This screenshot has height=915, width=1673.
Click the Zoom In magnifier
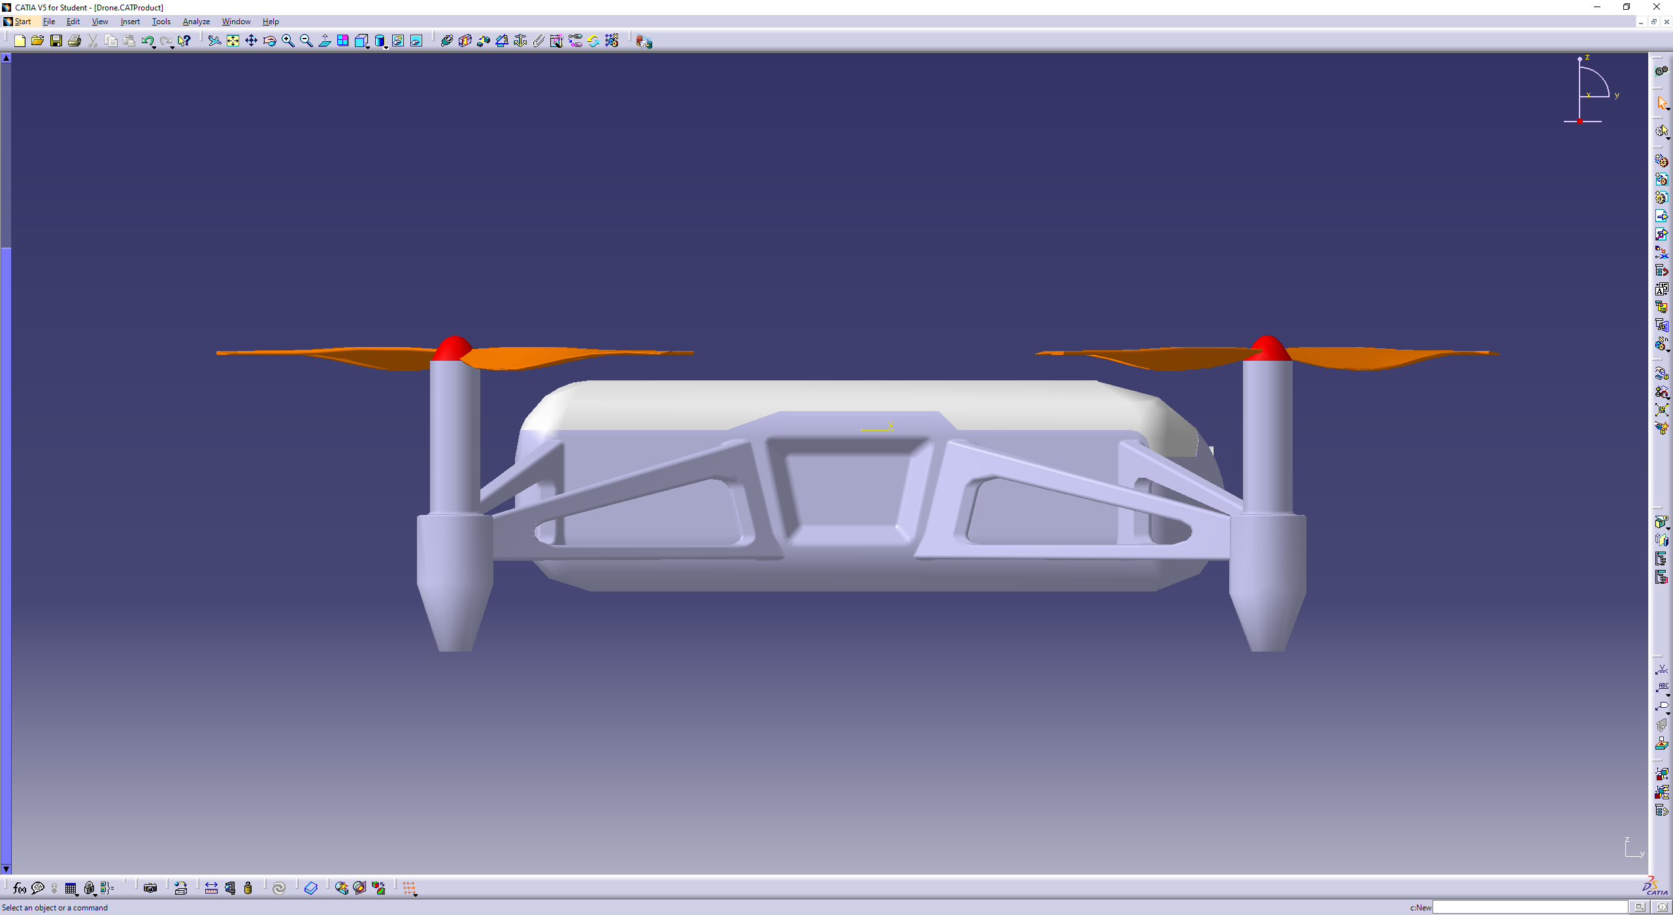coord(288,41)
